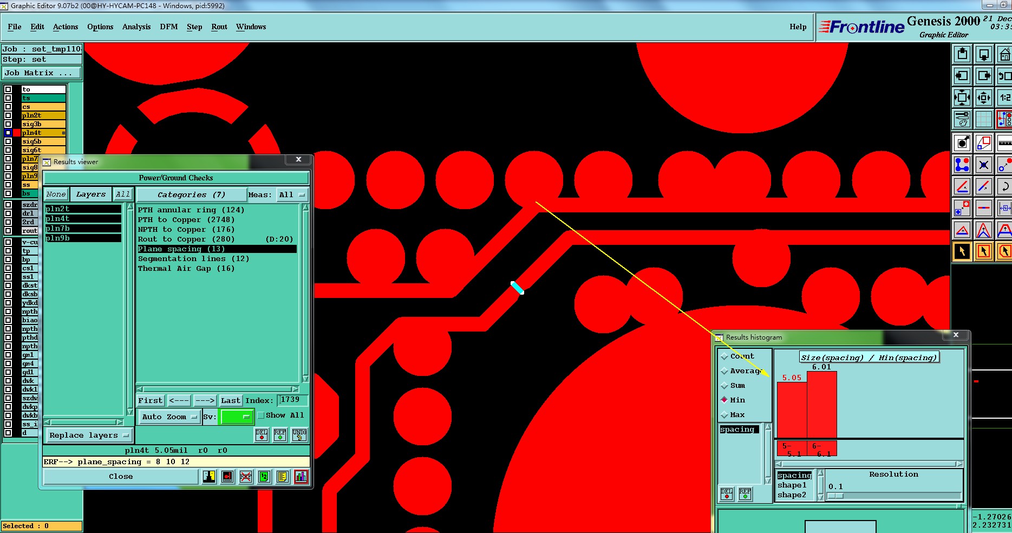Click the UNDO icon in Results viewer

tap(299, 435)
